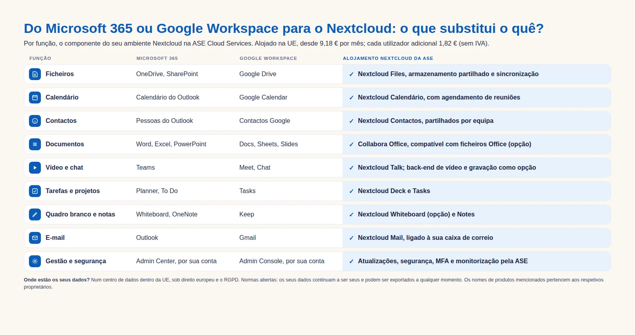Image resolution: width=635 pixels, height=335 pixels.
Task: Select the FUNÇÃO column header
Action: pos(40,58)
